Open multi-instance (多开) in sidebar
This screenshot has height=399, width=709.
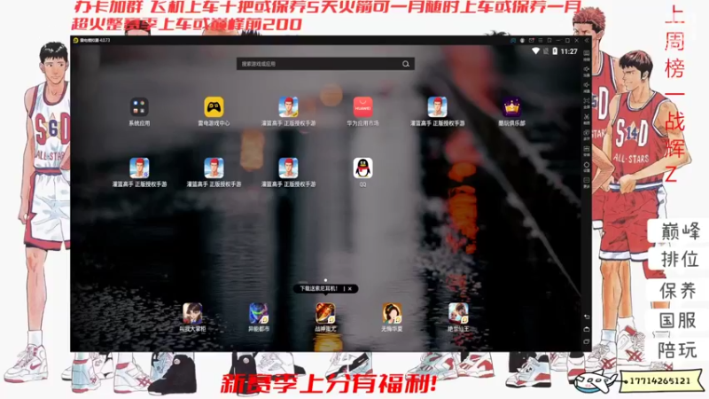pos(587,135)
